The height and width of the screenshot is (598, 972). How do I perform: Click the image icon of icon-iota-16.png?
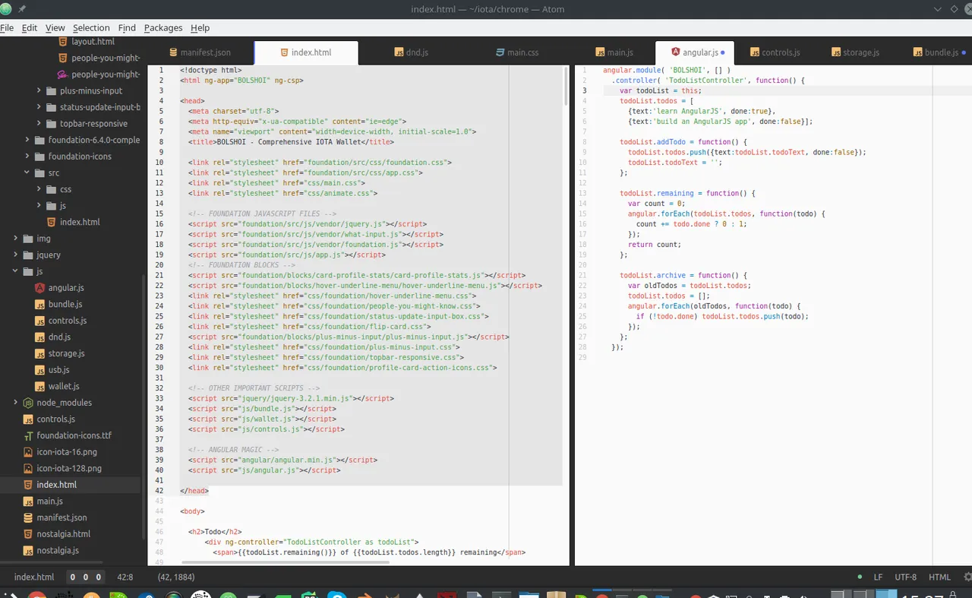click(x=29, y=452)
